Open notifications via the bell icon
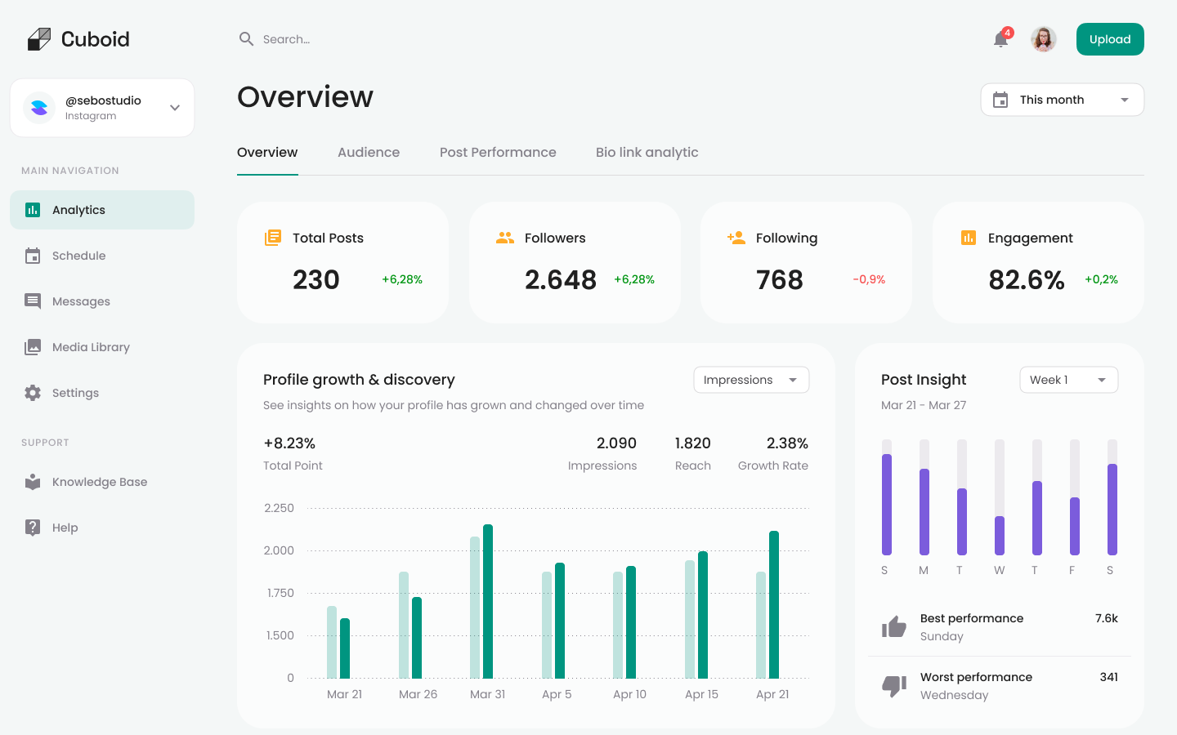The width and height of the screenshot is (1177, 735). 1000,39
